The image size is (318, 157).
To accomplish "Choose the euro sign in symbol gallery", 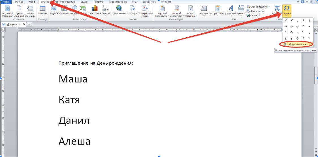I will point(309,32).
